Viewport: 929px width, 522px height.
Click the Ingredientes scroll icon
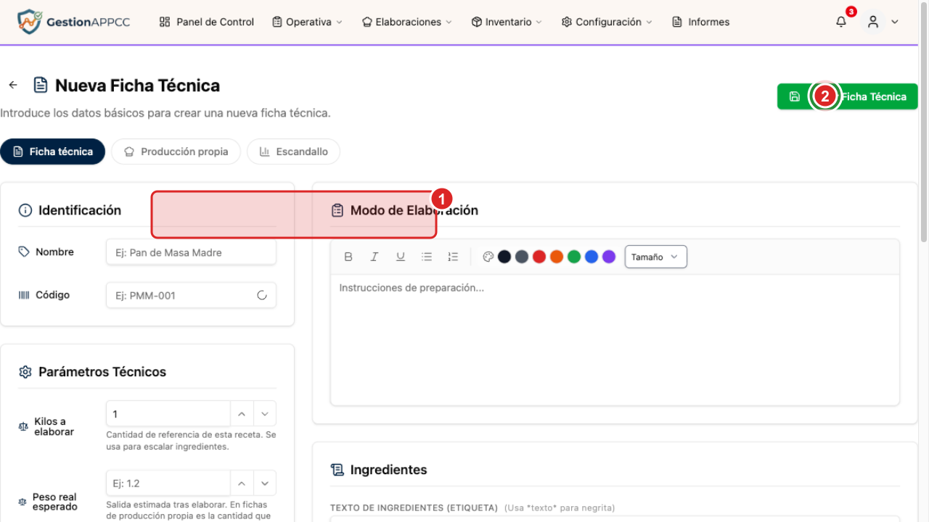pos(337,470)
